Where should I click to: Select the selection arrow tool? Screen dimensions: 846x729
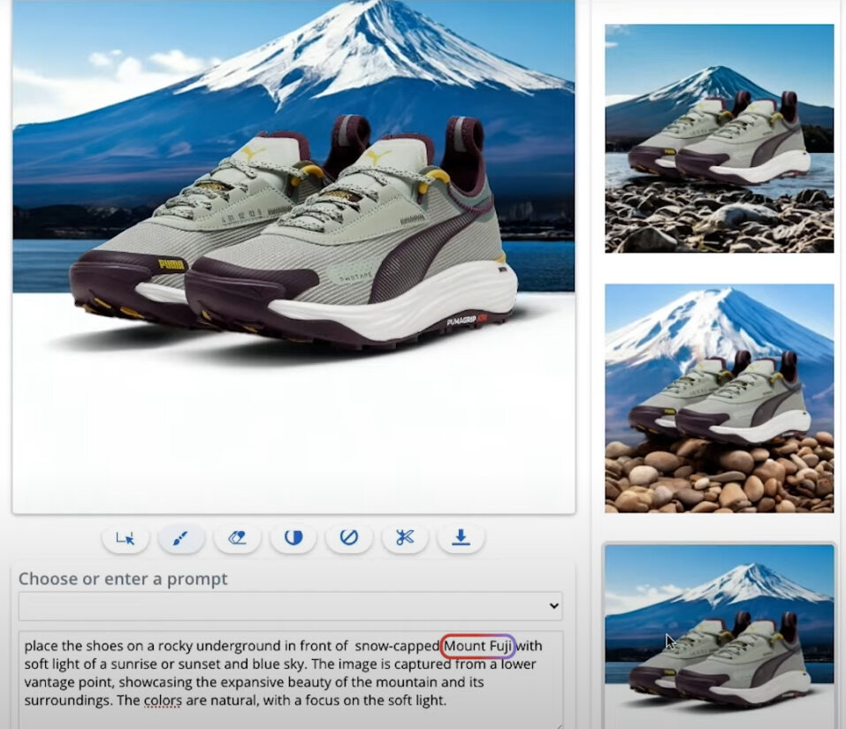click(x=125, y=537)
